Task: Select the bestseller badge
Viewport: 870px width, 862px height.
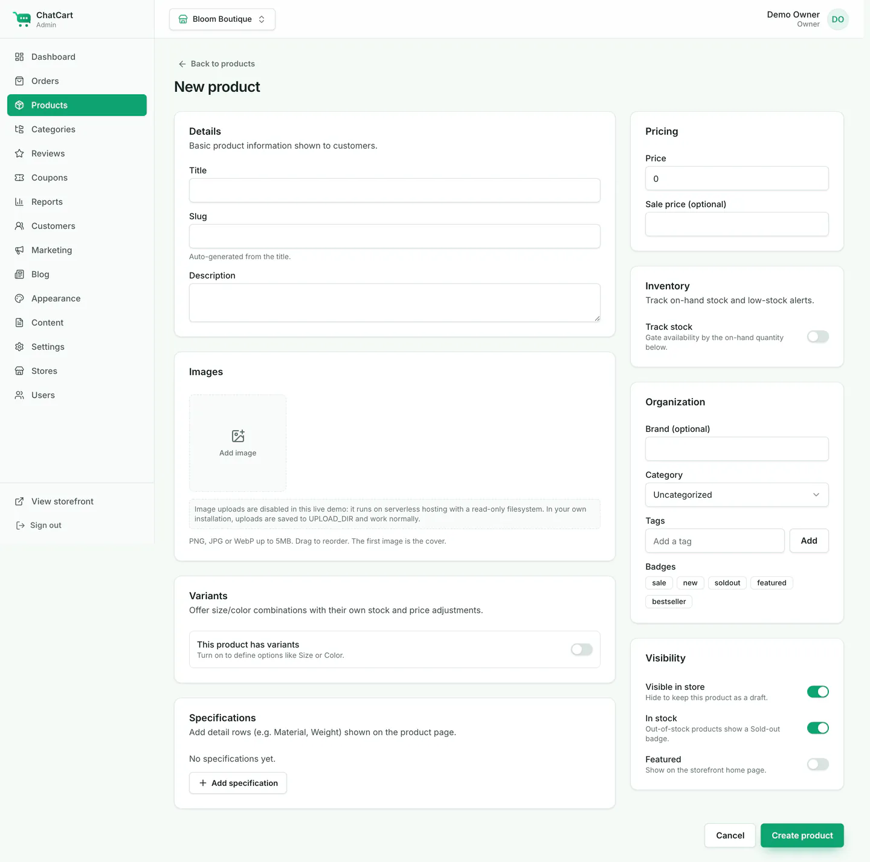Action: pos(669,602)
